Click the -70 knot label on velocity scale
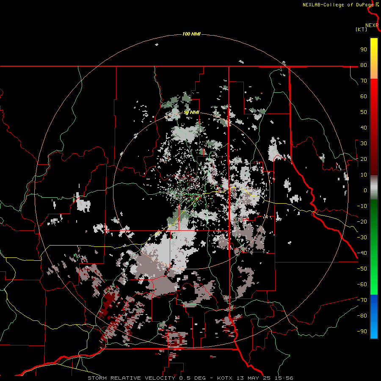 362,300
